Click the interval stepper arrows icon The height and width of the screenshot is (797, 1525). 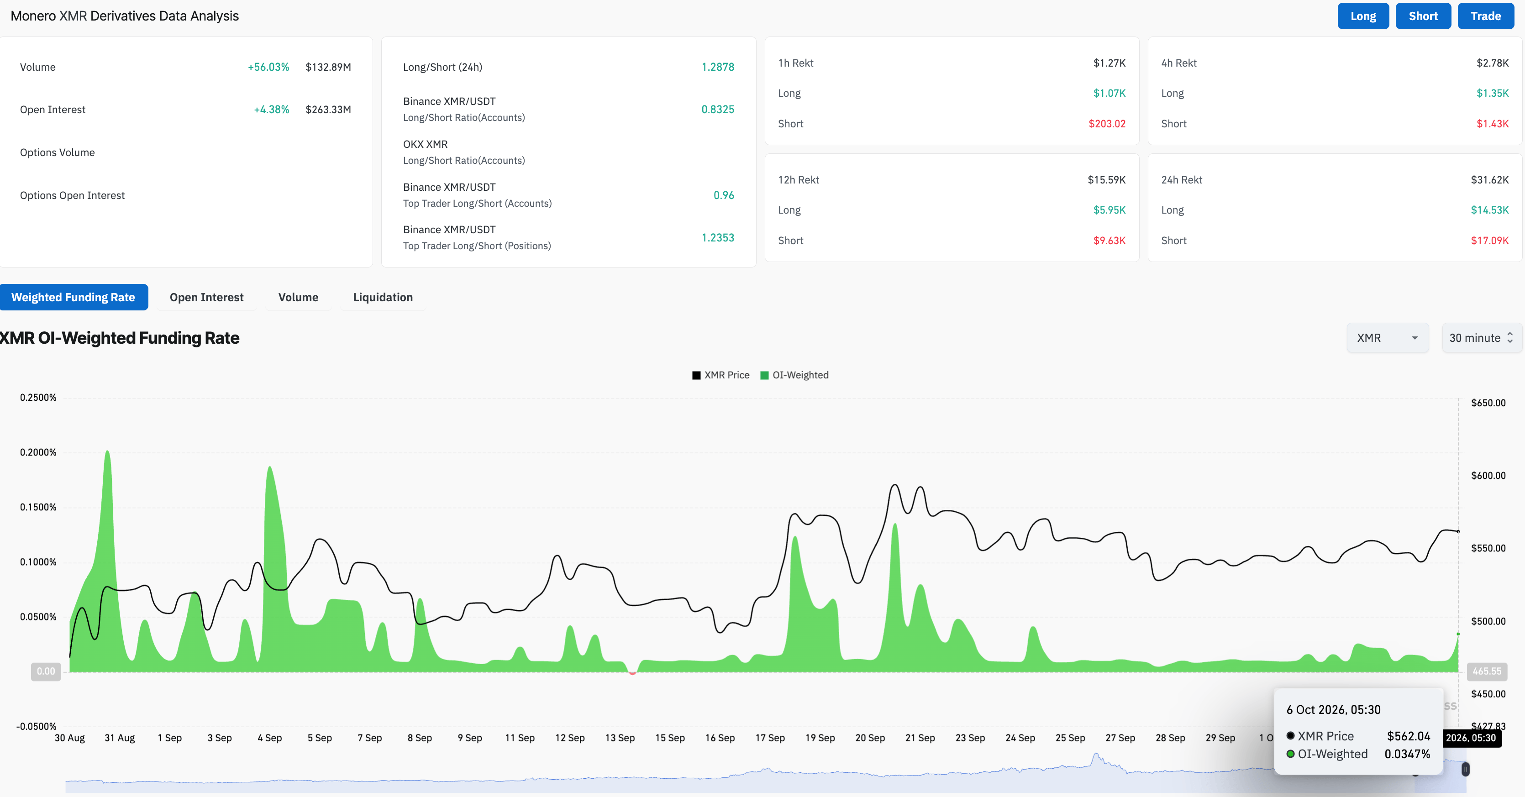click(x=1509, y=338)
